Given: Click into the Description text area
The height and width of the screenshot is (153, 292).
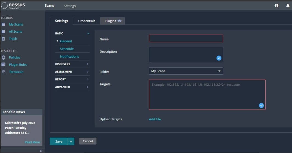Looking at the screenshot, I should tap(186, 55).
